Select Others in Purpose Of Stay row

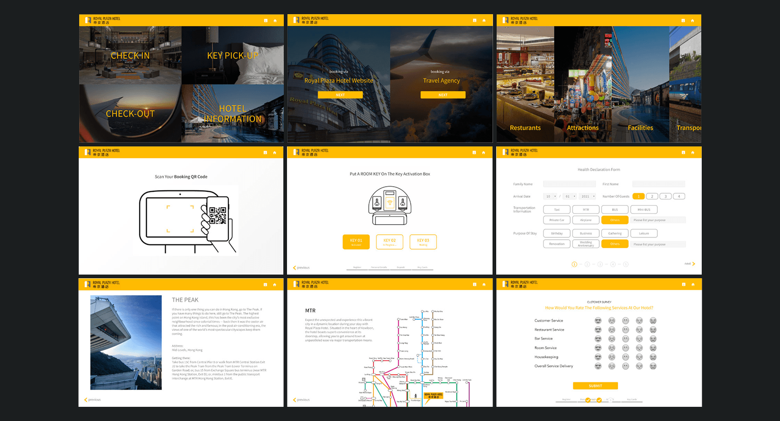click(x=615, y=244)
